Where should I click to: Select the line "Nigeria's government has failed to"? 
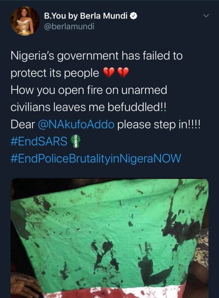pyautogui.click(x=97, y=56)
